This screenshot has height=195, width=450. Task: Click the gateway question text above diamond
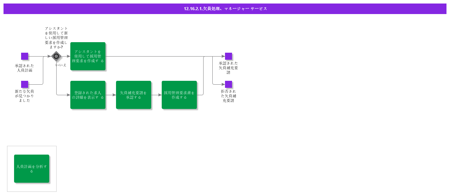pos(56,38)
